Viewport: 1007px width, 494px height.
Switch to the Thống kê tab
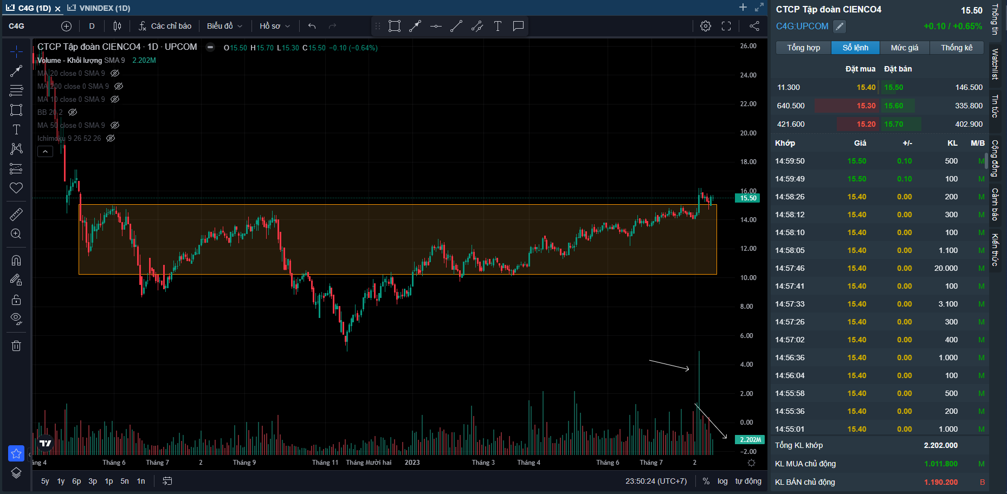pos(957,48)
